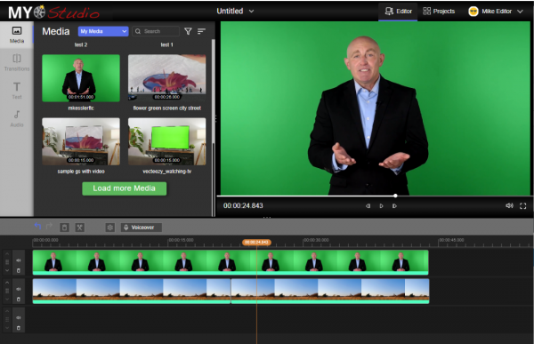Select the scissors cut tool
Image resolution: width=534 pixels, height=344 pixels.
tap(80, 228)
